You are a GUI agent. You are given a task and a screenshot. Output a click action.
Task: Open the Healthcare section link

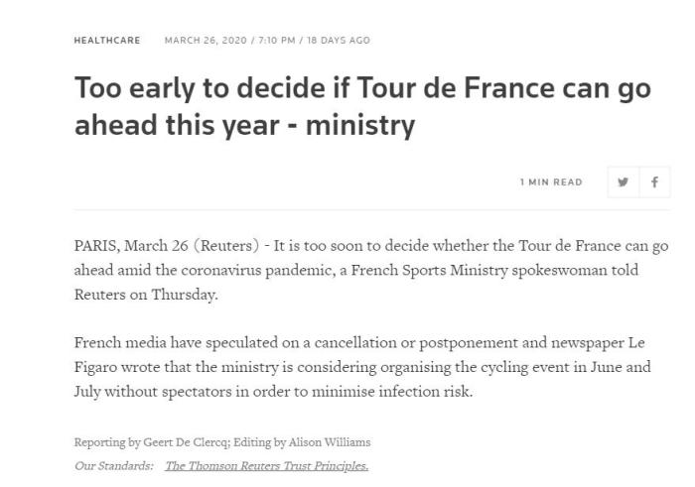click(107, 40)
